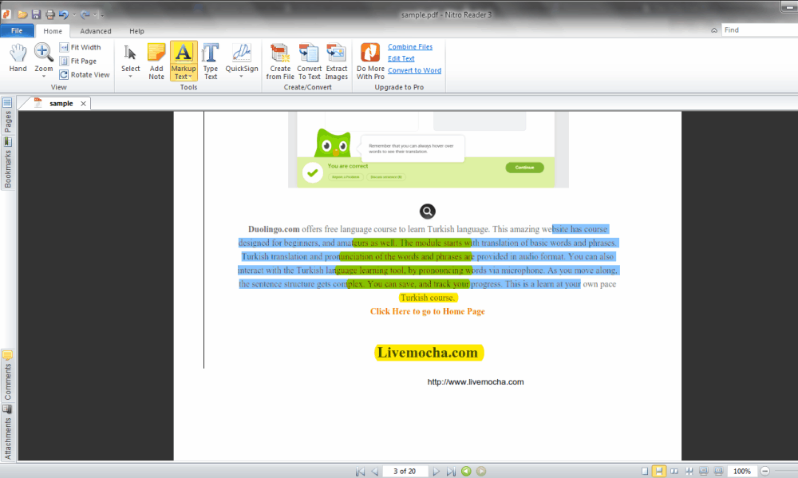Click Create from File

[x=280, y=61]
